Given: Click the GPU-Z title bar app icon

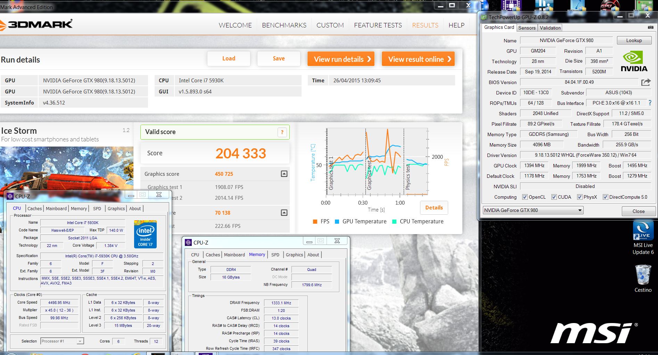Looking at the screenshot, I should coord(484,17).
